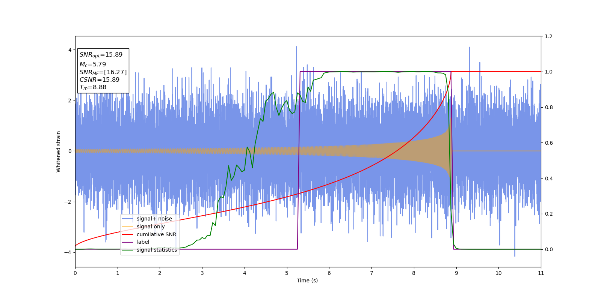The height and width of the screenshot is (300, 601).
Task: Click the right y-axis tick label 1.0
Action: tap(548, 72)
